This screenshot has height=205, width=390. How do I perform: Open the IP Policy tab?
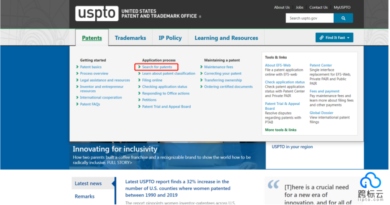(x=170, y=38)
